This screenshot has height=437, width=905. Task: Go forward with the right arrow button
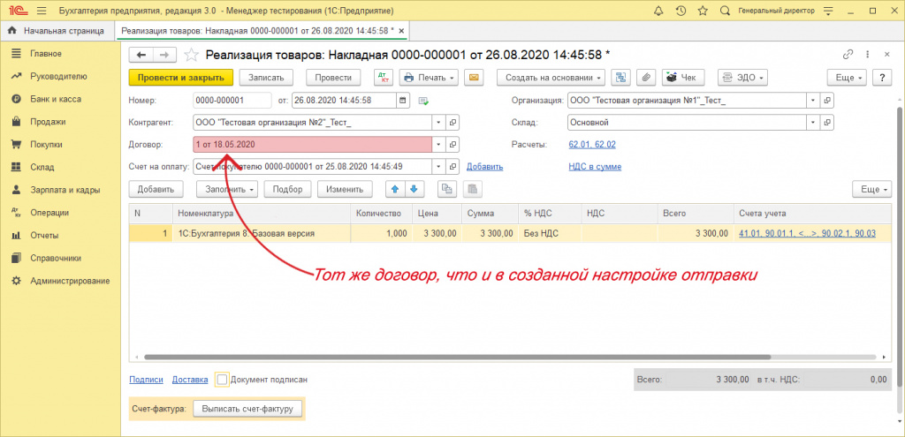tap(164, 55)
